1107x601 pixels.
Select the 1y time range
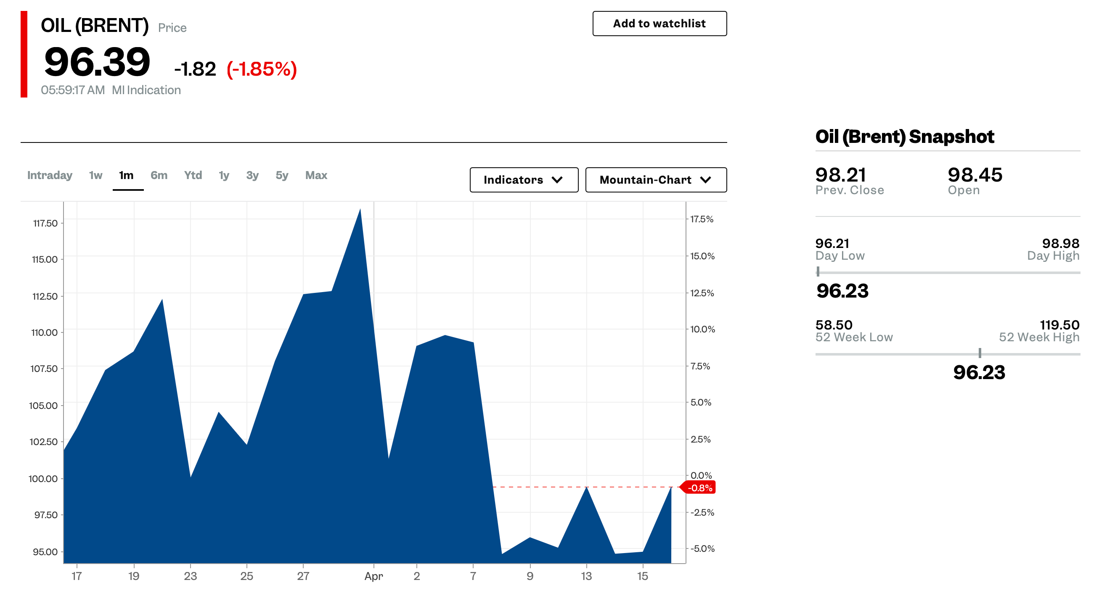click(224, 175)
